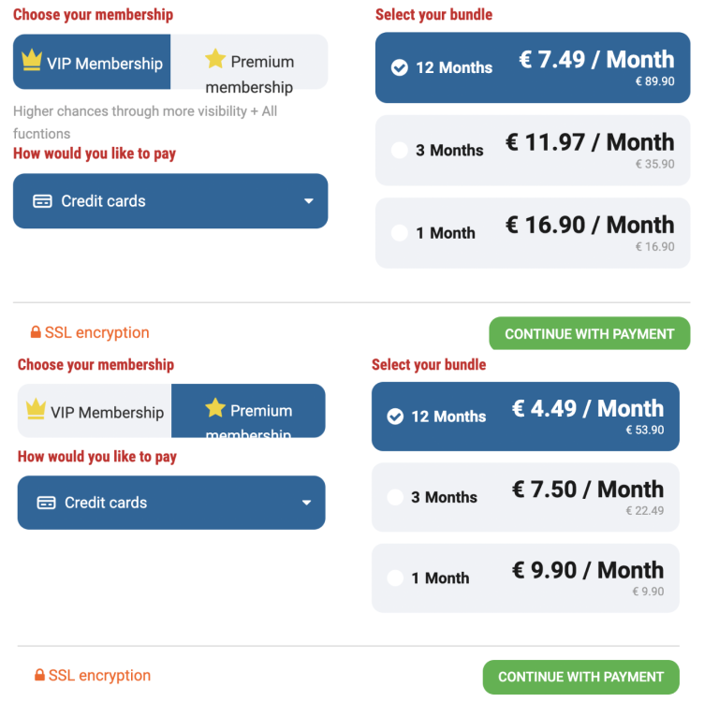Expand the upper Credit cards dropdown arrow
The image size is (719, 702).
coord(309,201)
